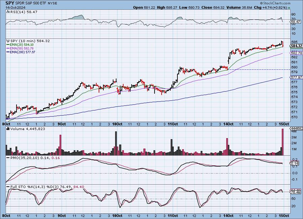Select the Open 581.22 header value
Viewport: 303px width, 219px height.
coord(144,7)
